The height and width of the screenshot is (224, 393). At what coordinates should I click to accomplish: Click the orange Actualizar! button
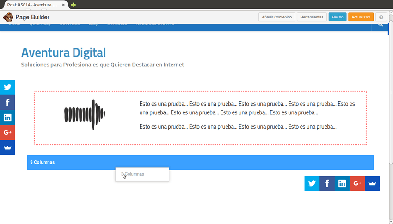(x=361, y=17)
